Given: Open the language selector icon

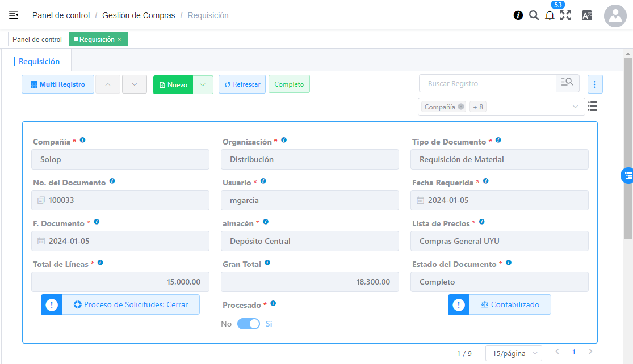Looking at the screenshot, I should pos(587,15).
